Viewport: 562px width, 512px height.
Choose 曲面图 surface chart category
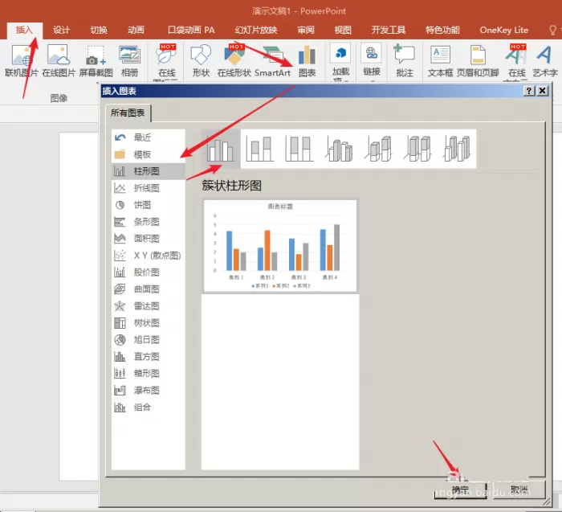pyautogui.click(x=149, y=289)
